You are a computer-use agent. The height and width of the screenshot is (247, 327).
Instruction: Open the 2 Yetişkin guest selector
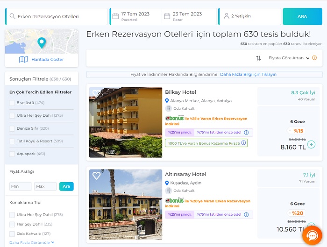coord(250,16)
